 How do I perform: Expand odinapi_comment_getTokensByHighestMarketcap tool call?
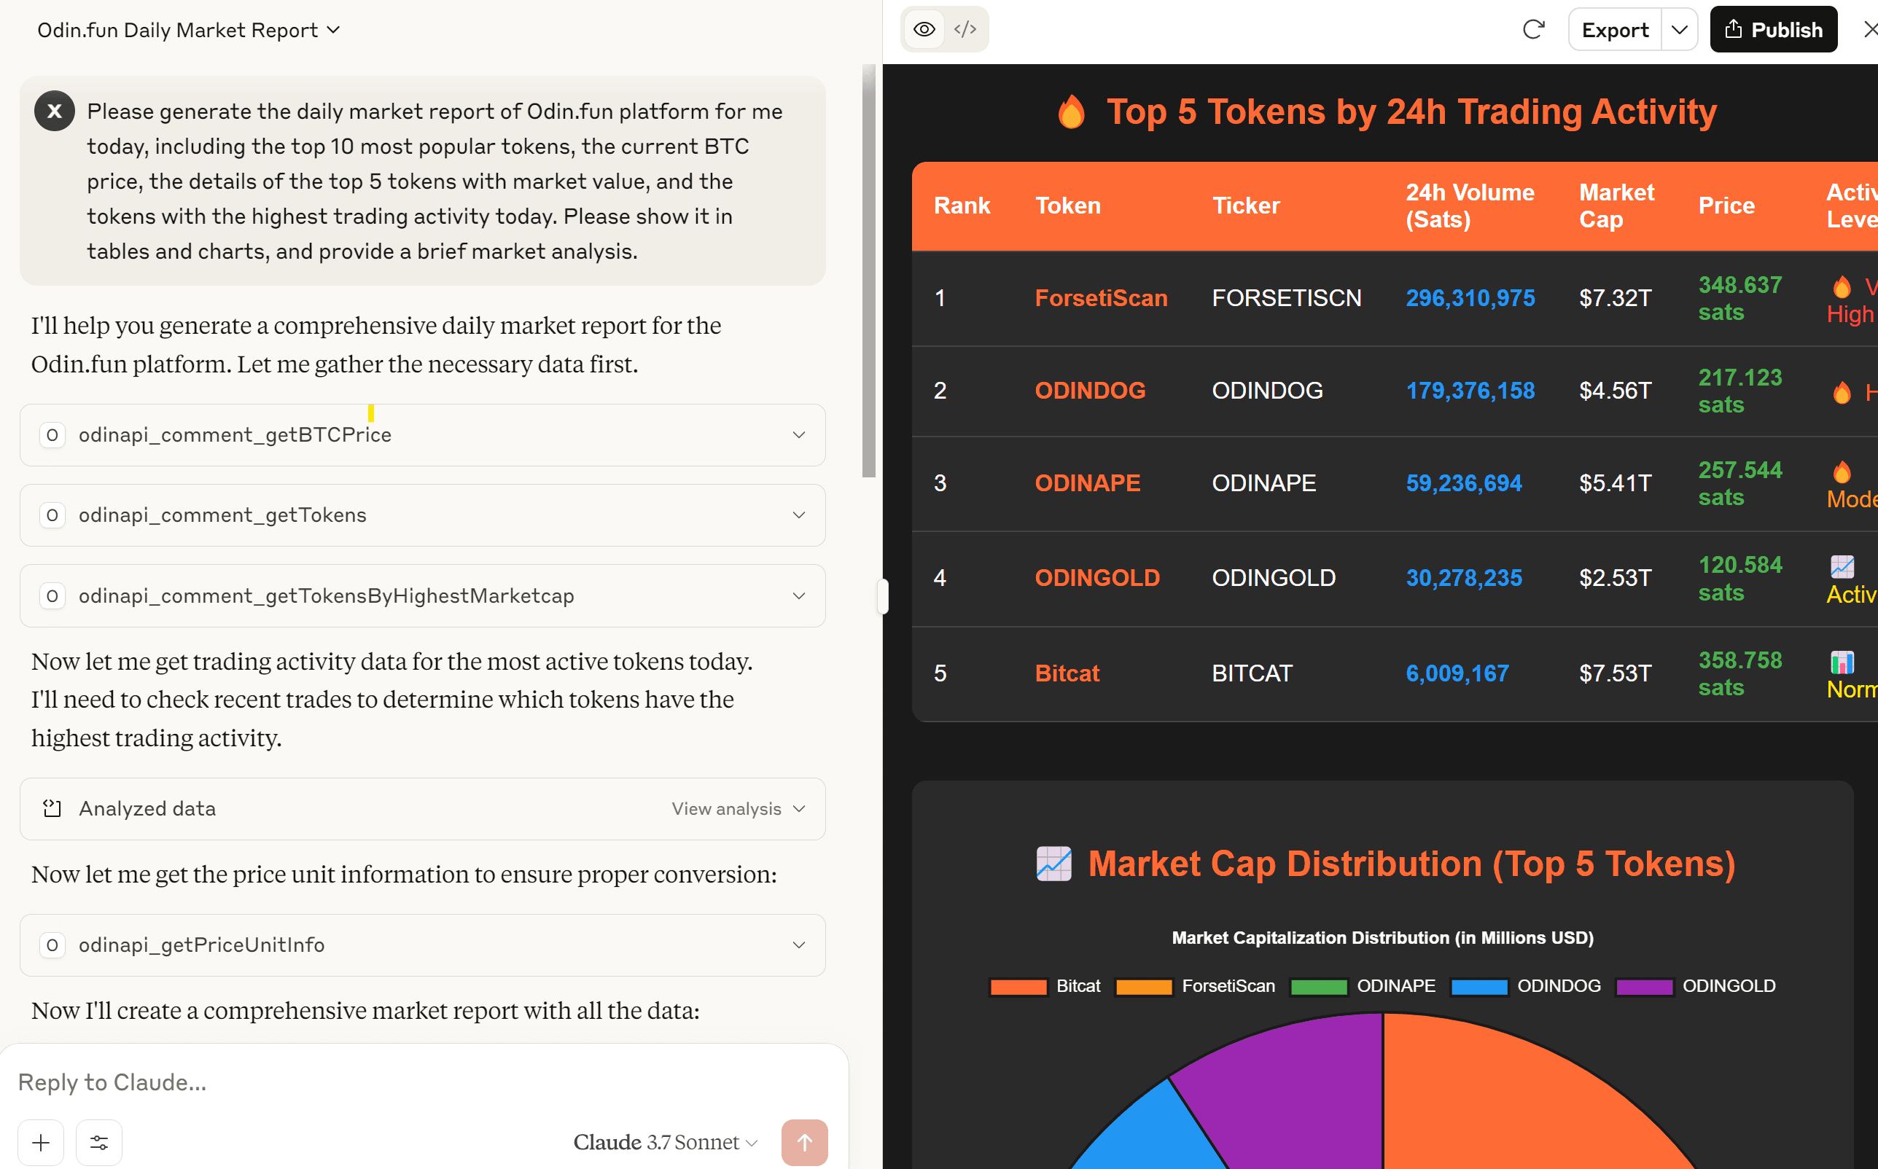coord(422,595)
